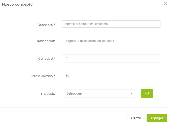169x124 pixels.
Task: Open the Impuesto Seleccione dropdown
Action: 98,93
